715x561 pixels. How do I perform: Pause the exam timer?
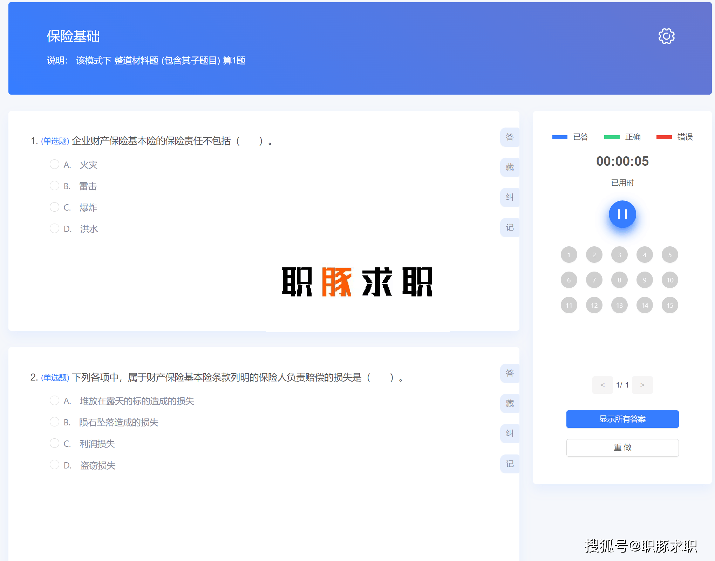coord(622,214)
